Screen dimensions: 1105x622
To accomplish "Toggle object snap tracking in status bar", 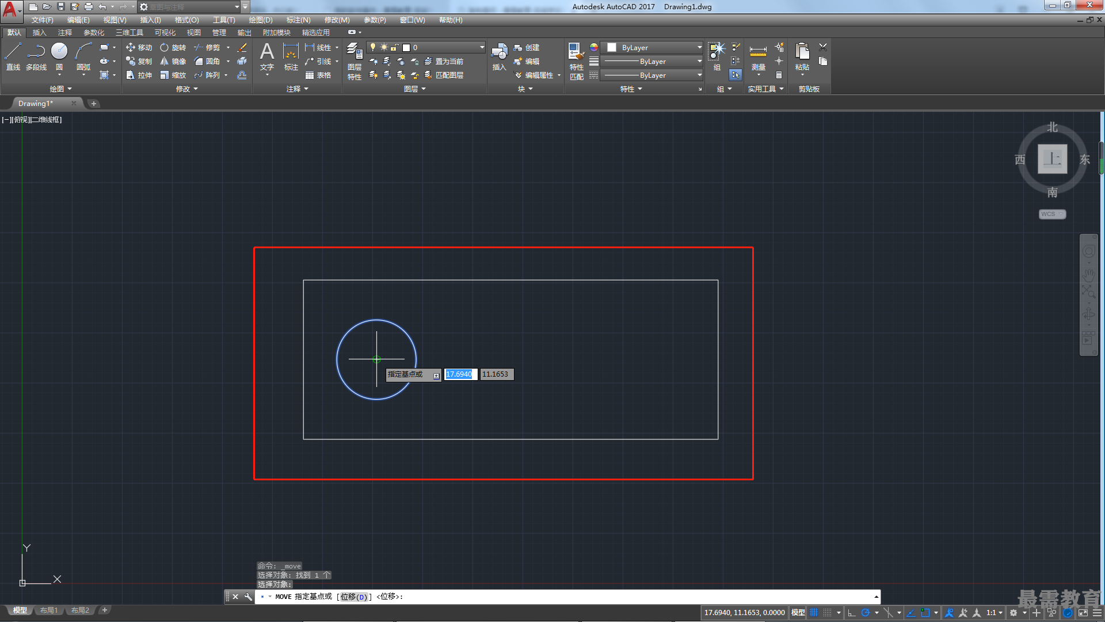I will (911, 613).
